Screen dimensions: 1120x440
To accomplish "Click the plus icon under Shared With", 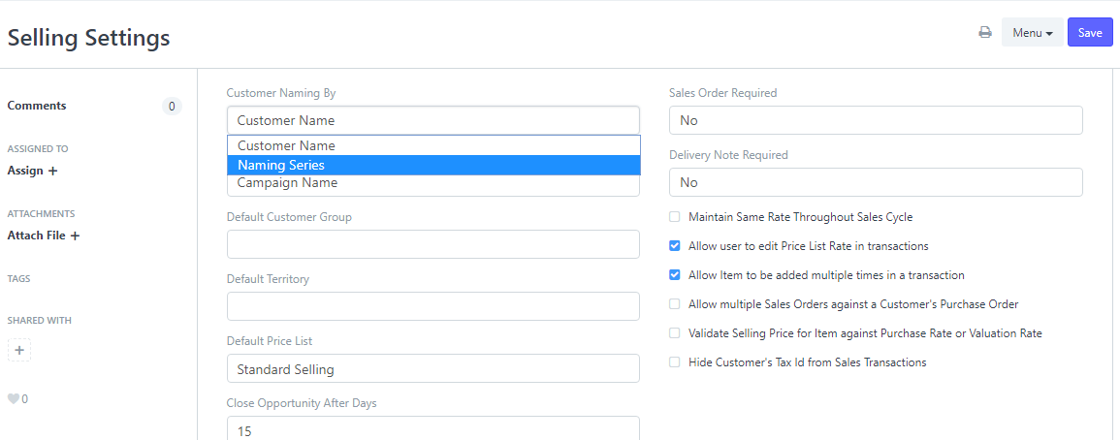I will point(19,350).
